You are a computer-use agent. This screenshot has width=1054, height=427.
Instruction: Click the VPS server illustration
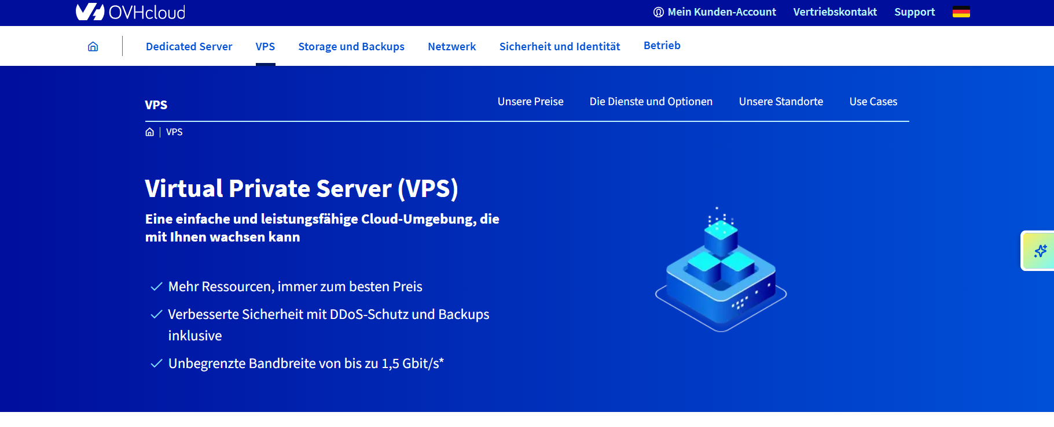coord(721,270)
